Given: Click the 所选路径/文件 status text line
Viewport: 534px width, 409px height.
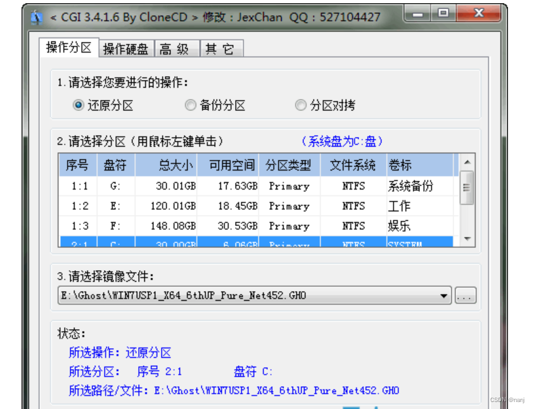Looking at the screenshot, I should coord(234,391).
